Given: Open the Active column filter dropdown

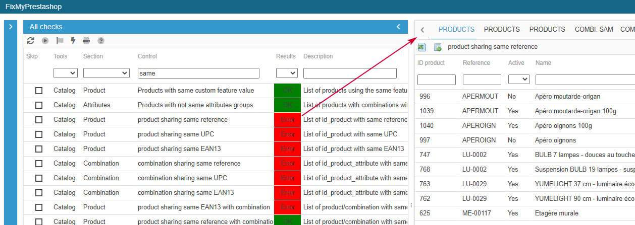Looking at the screenshot, I should tap(518, 80).
